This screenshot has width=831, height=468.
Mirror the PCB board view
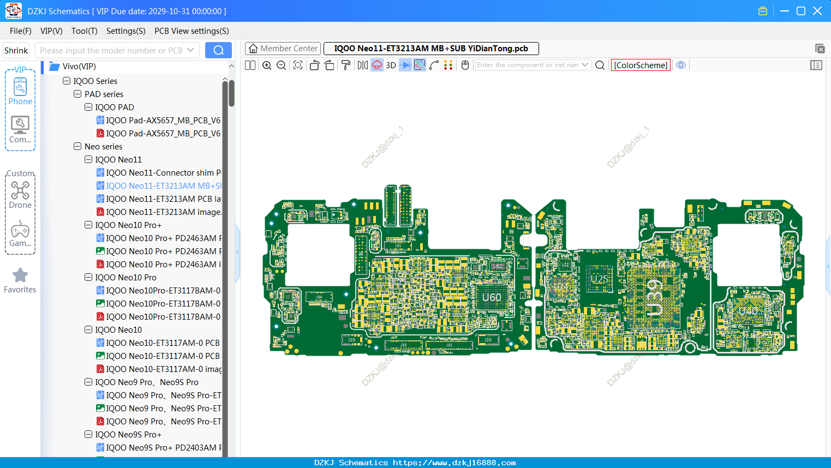click(x=363, y=65)
